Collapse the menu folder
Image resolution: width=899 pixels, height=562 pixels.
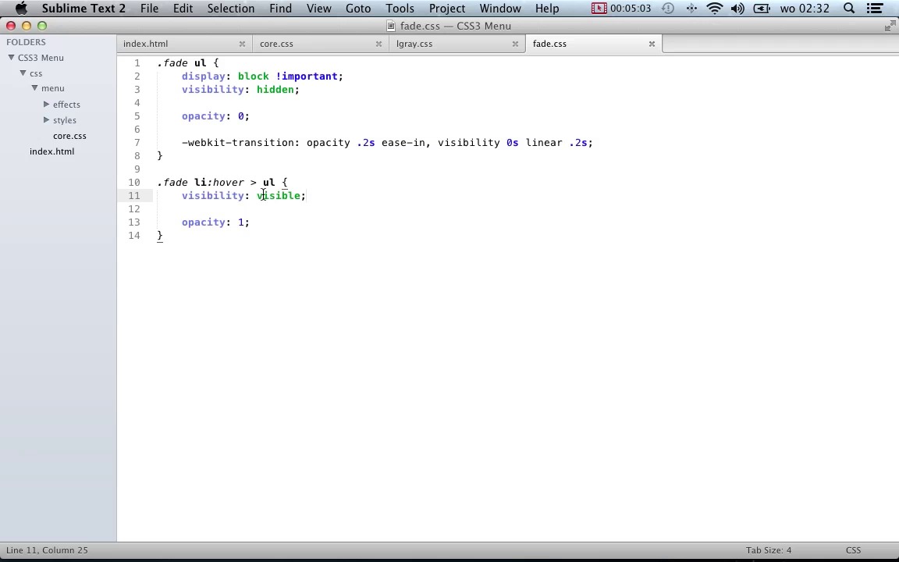pos(34,87)
